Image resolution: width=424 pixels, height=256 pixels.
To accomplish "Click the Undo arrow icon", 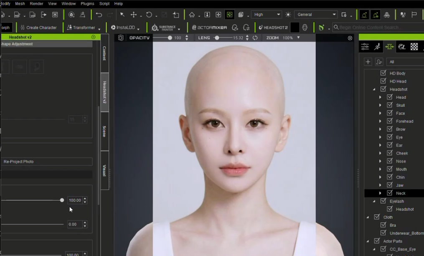I will tap(99, 15).
